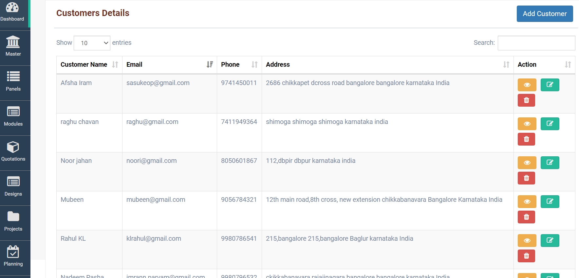Select phone number 8050601867
This screenshot has width=579, height=278.
239,161
